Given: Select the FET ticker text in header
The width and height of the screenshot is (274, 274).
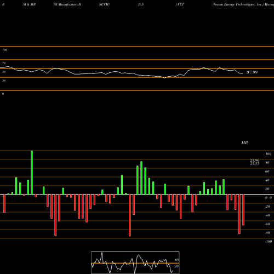Looking at the screenshot, I should [x=180, y=4].
